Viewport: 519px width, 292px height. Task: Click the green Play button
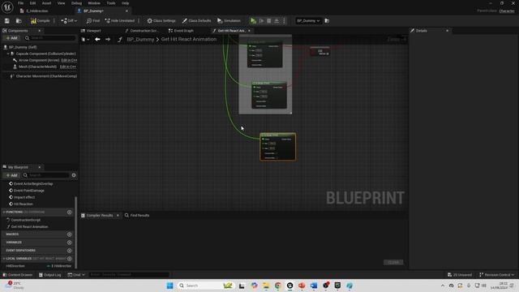pos(253,21)
